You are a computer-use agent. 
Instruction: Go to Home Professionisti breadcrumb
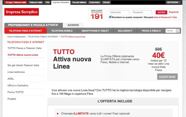(16, 37)
